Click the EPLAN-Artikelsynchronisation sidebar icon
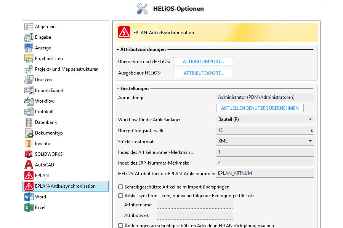 click(29, 186)
